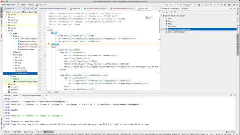Select the Projects tab in Liberty dashboard

click(185, 9)
